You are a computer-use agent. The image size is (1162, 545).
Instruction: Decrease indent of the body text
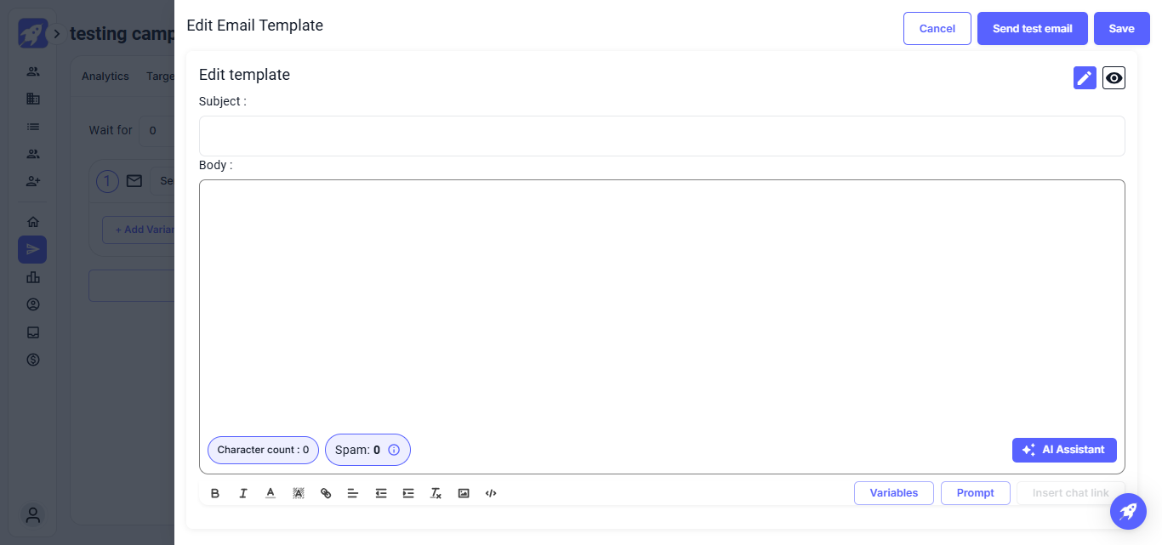tap(381, 493)
